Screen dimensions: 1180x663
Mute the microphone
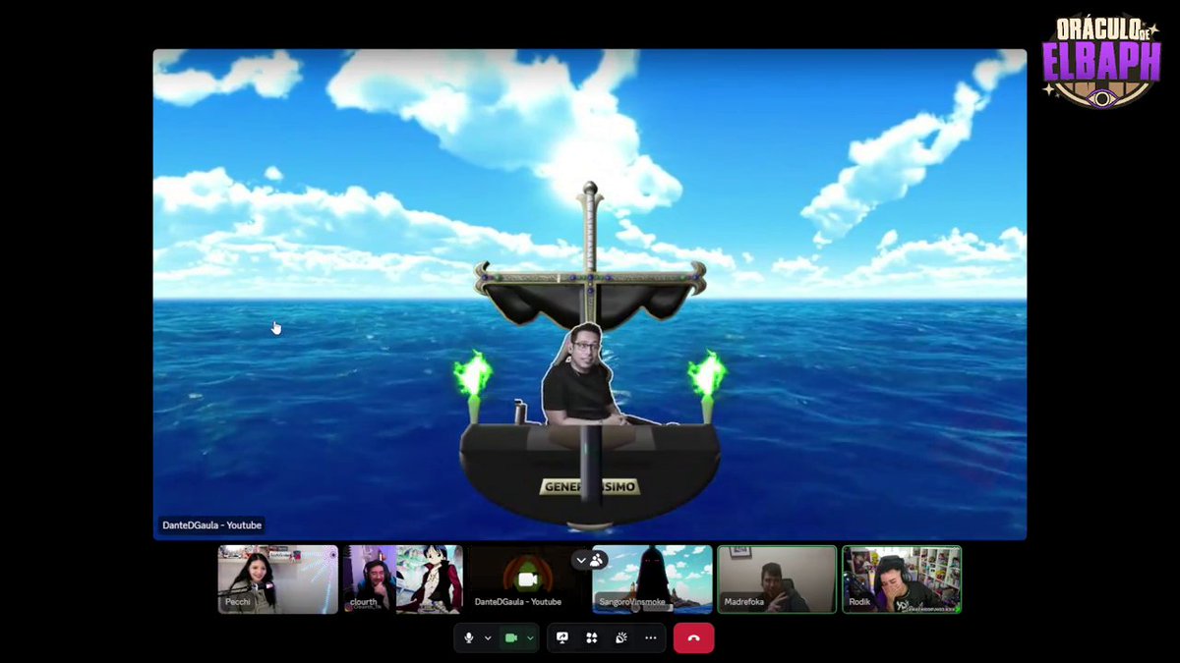(469, 637)
